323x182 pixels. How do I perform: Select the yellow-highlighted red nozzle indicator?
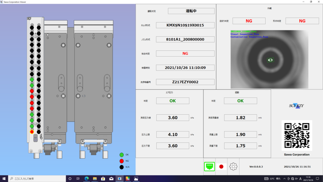coord(32,132)
